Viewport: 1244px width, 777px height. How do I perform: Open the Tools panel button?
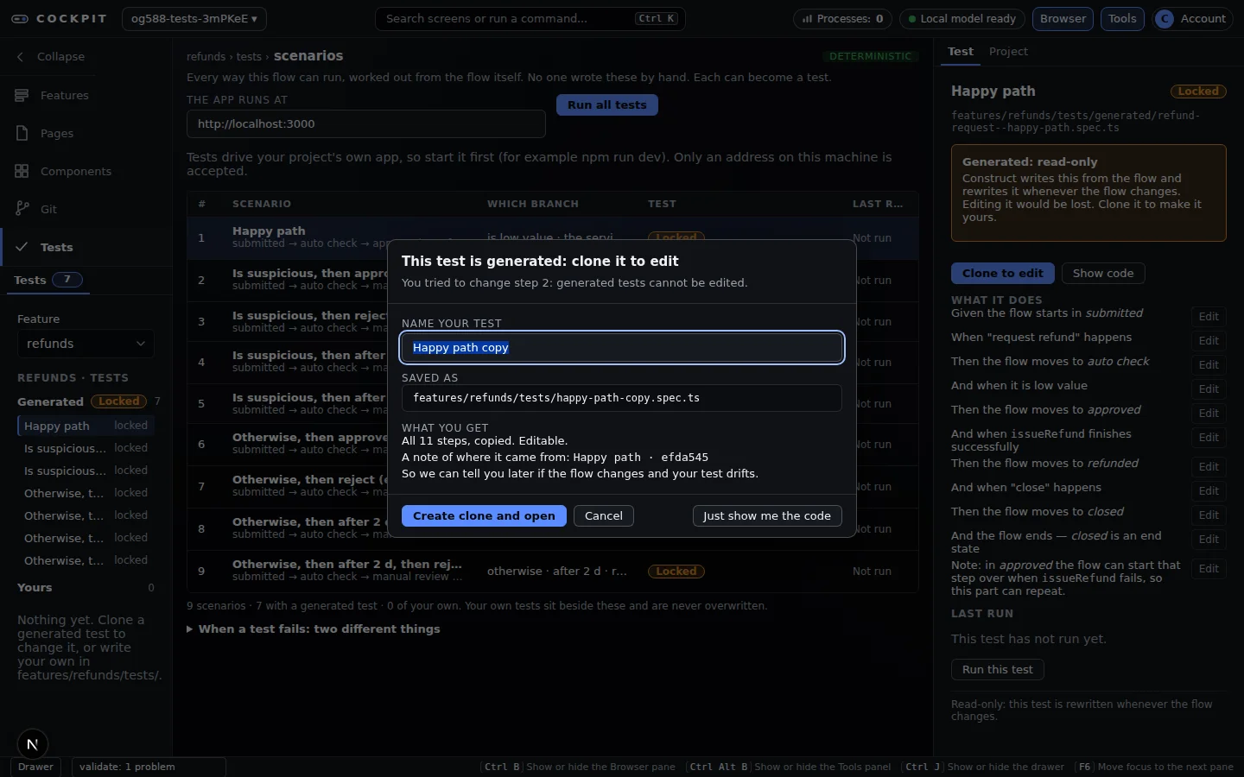point(1122,19)
